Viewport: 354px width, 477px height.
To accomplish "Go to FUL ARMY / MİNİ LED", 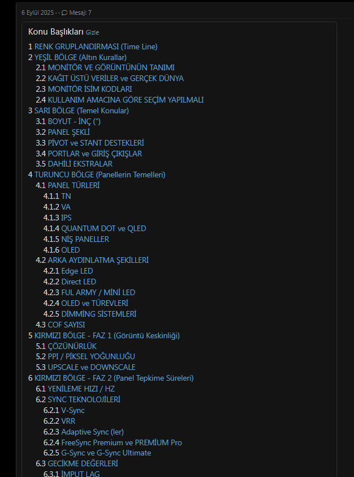I will [98, 292].
